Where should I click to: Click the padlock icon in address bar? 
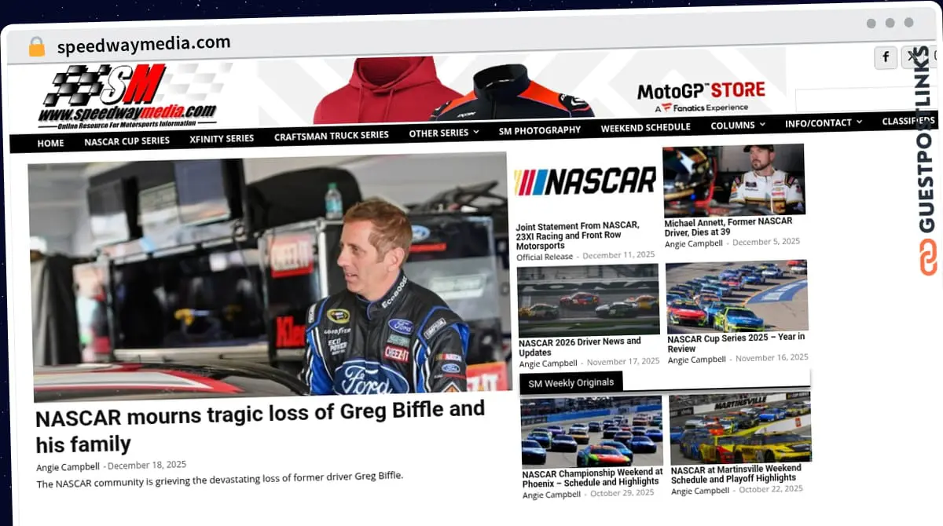point(36,46)
